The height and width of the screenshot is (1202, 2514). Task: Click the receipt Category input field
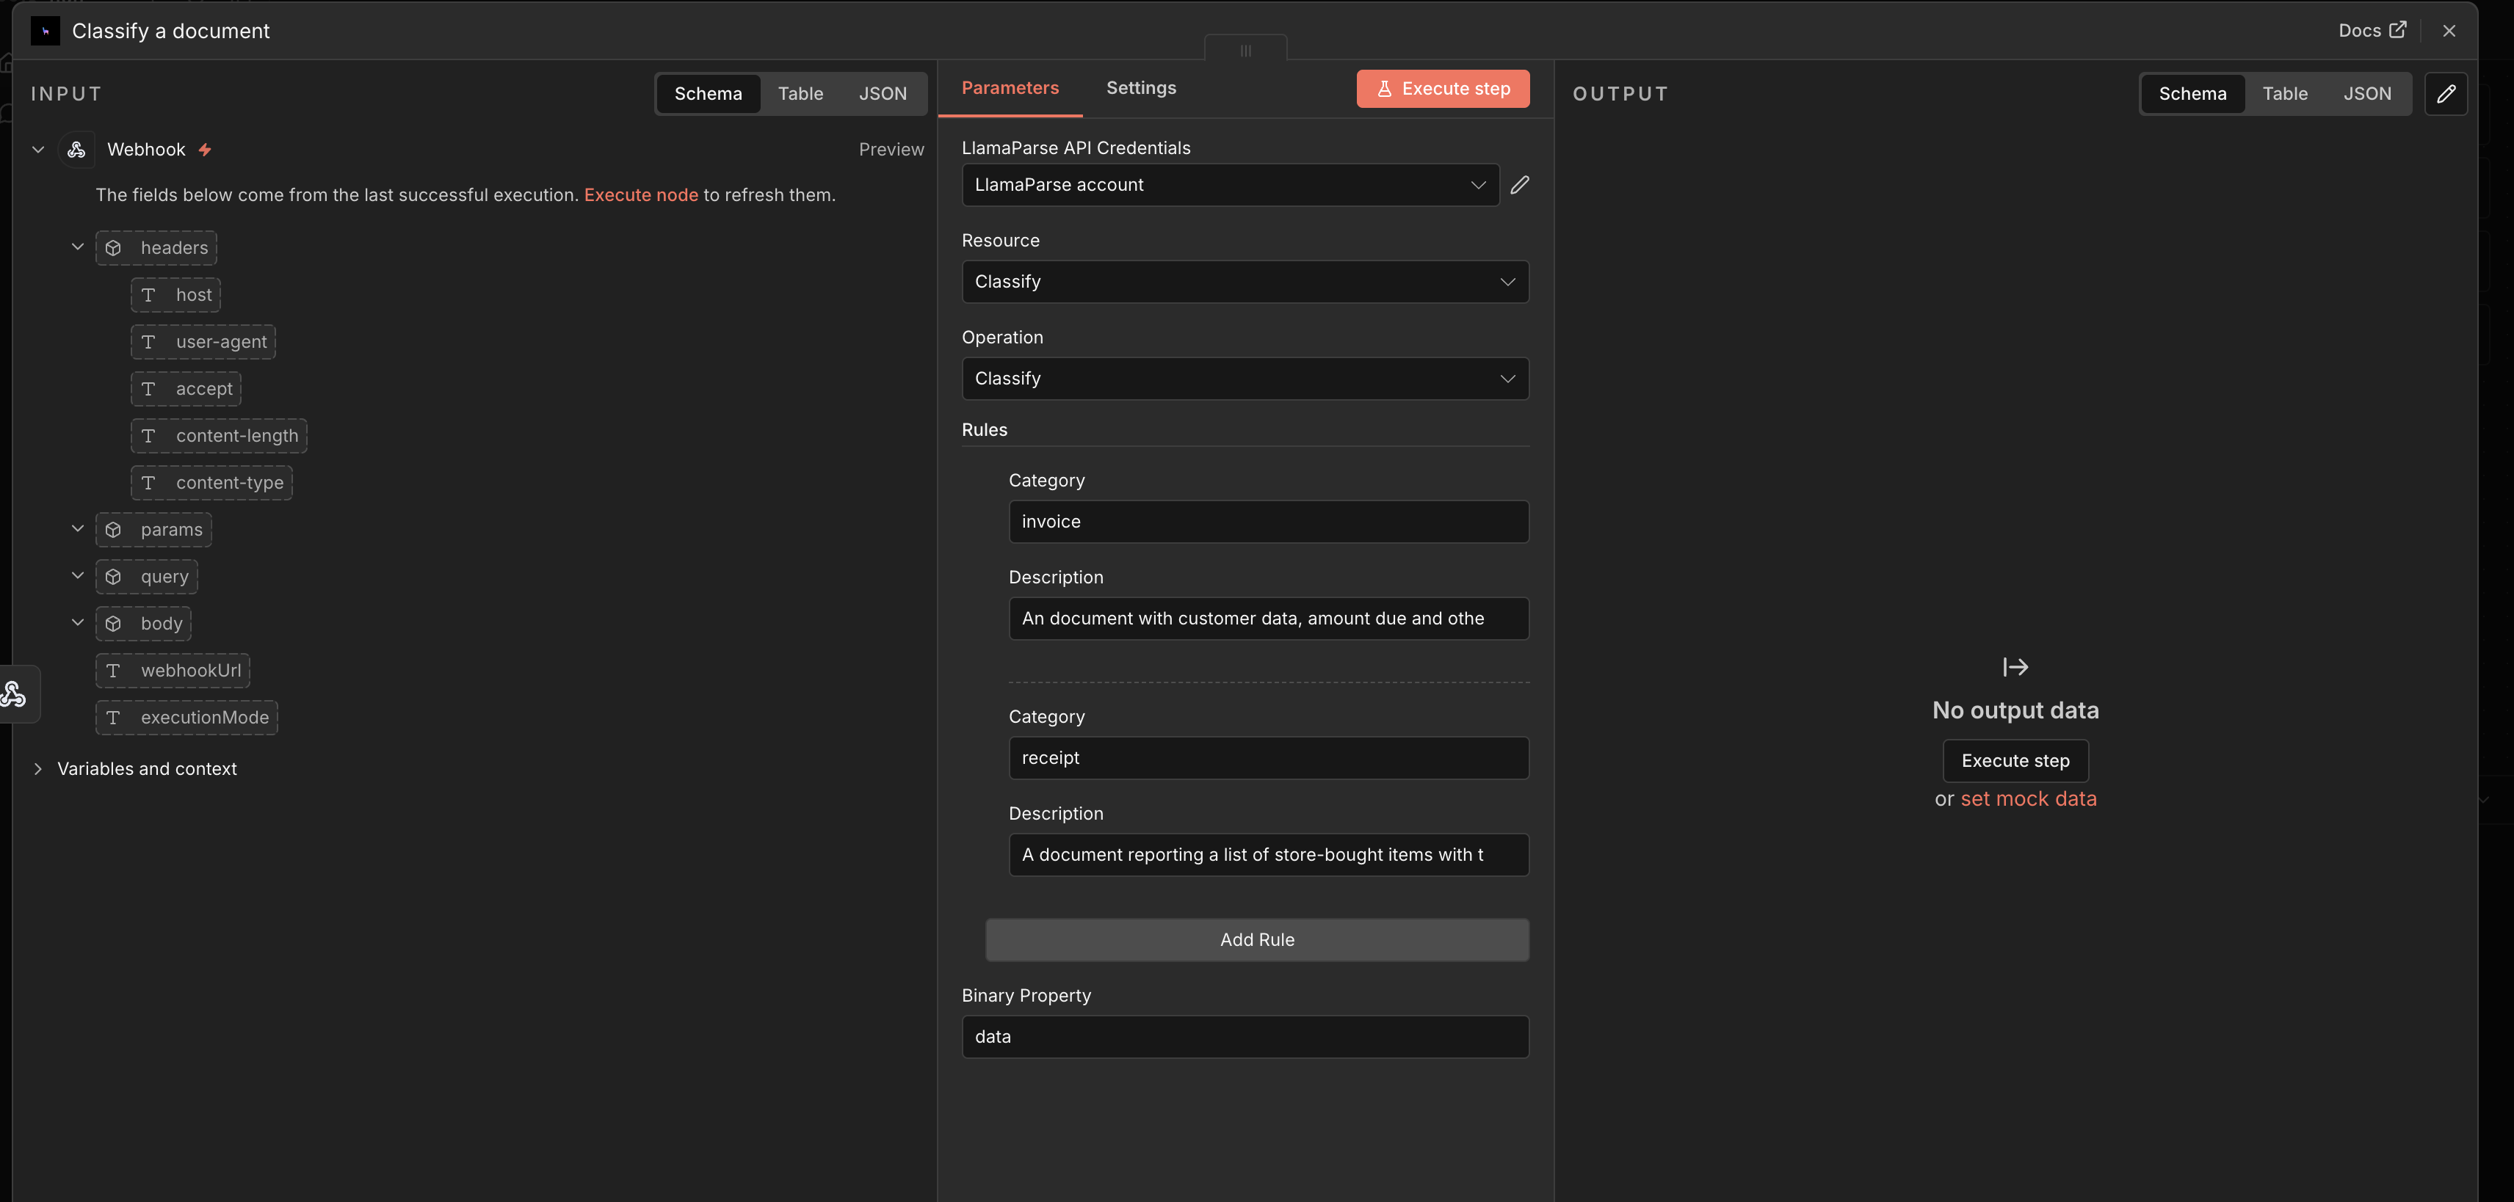coord(1269,757)
